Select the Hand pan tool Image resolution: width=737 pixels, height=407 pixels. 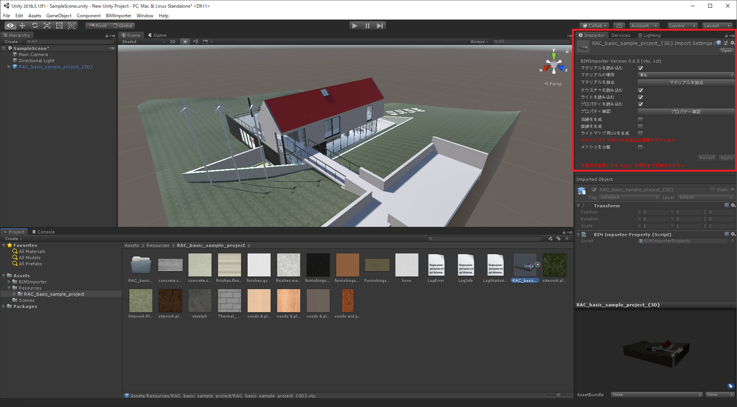[x=10, y=25]
